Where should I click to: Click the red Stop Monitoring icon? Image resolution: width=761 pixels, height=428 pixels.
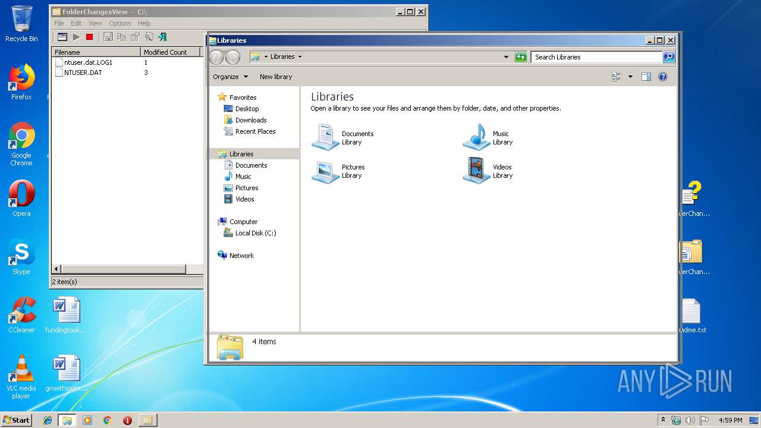[x=90, y=37]
